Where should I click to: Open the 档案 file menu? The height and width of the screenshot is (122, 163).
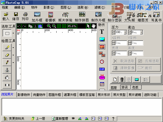pos(5,7)
